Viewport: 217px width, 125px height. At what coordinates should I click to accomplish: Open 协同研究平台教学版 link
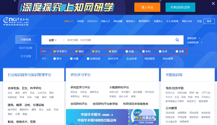tap(105, 104)
